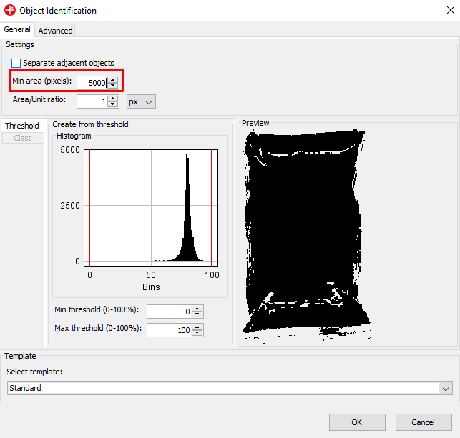This screenshot has height=438, width=460.
Task: Select the Threshold side tab
Action: 22,126
